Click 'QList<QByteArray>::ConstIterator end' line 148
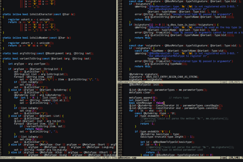The image size is (243, 162). click(175, 108)
